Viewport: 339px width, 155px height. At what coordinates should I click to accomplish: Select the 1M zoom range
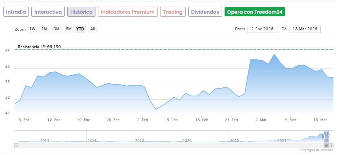[x=44, y=29]
